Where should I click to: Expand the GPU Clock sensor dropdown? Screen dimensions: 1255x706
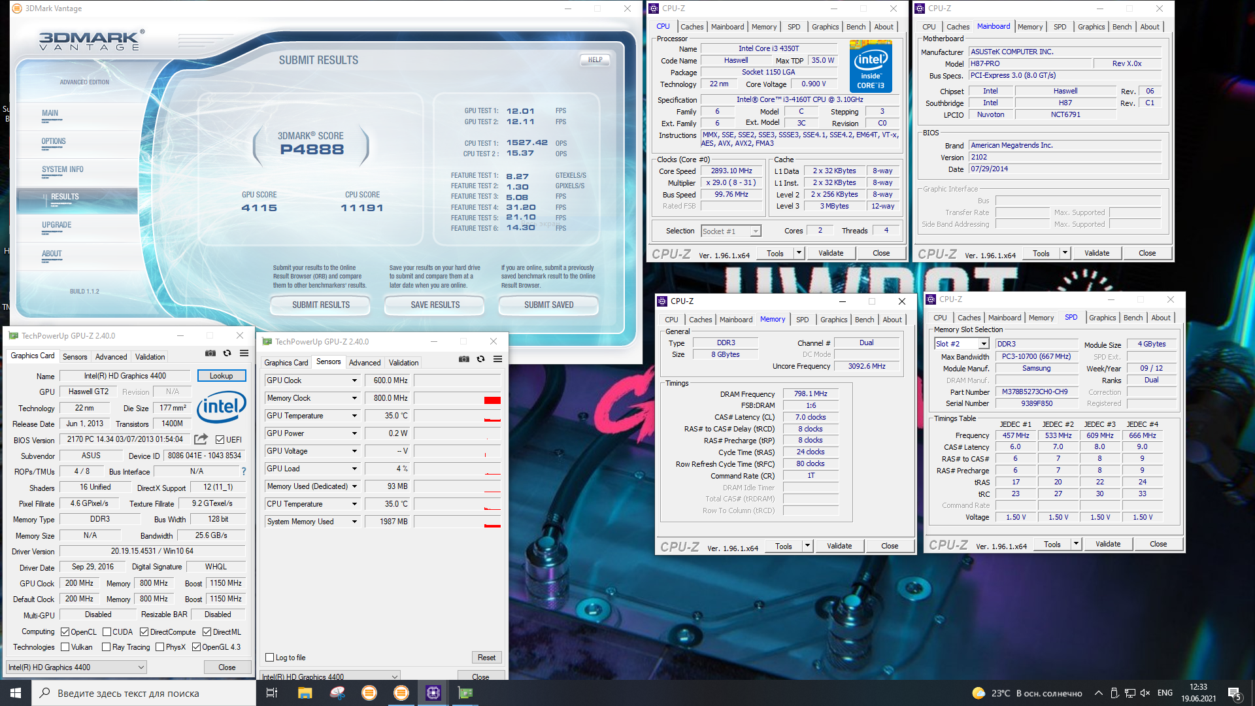coord(354,380)
